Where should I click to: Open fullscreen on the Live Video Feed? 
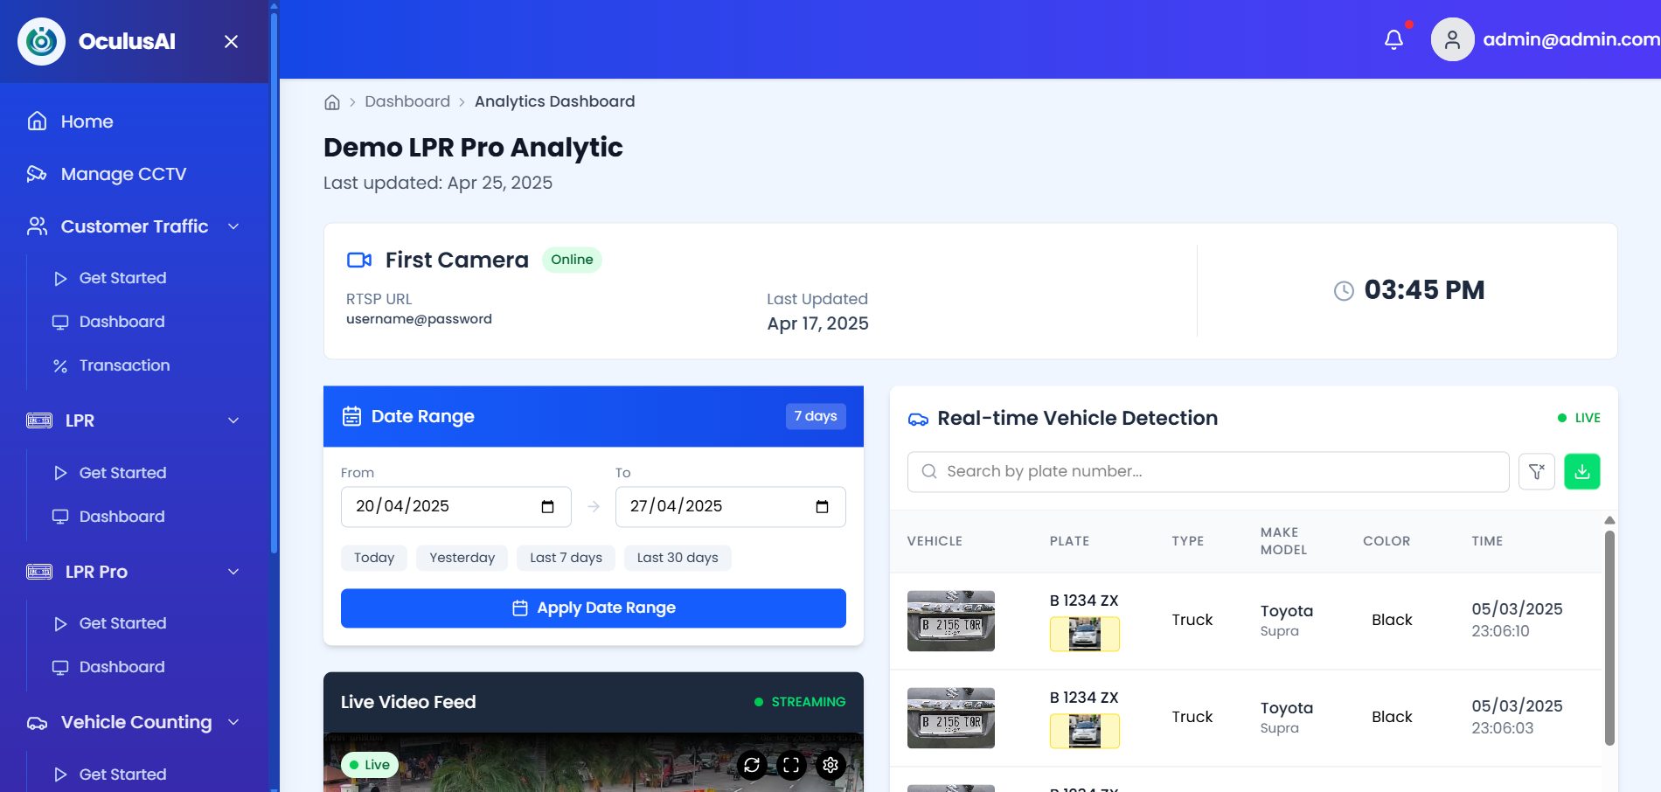pos(791,765)
